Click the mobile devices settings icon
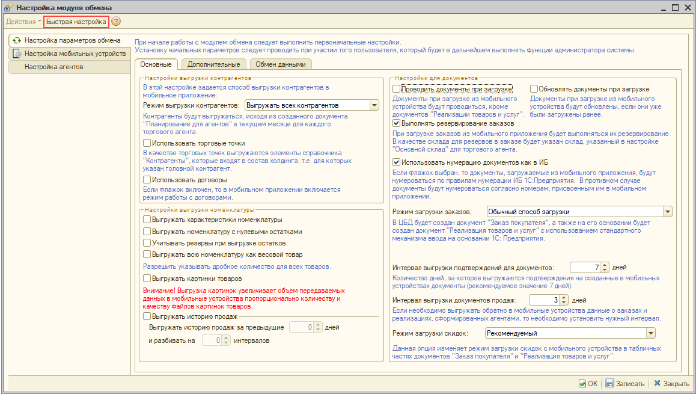The image size is (696, 394). tap(17, 54)
